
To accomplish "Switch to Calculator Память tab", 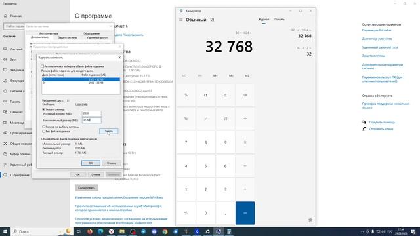I will [x=280, y=19].
